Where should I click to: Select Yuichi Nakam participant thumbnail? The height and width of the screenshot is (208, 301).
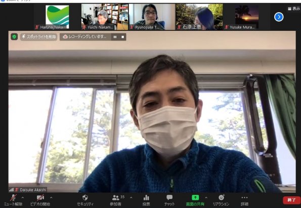coord(105,17)
